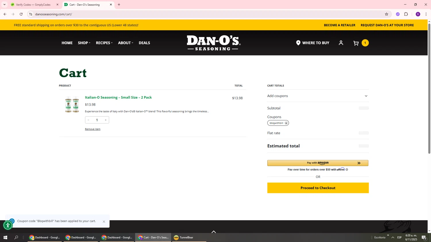Close the Cart Dan-O's Seasoning tab
The height and width of the screenshot is (242, 431).
tap(111, 5)
